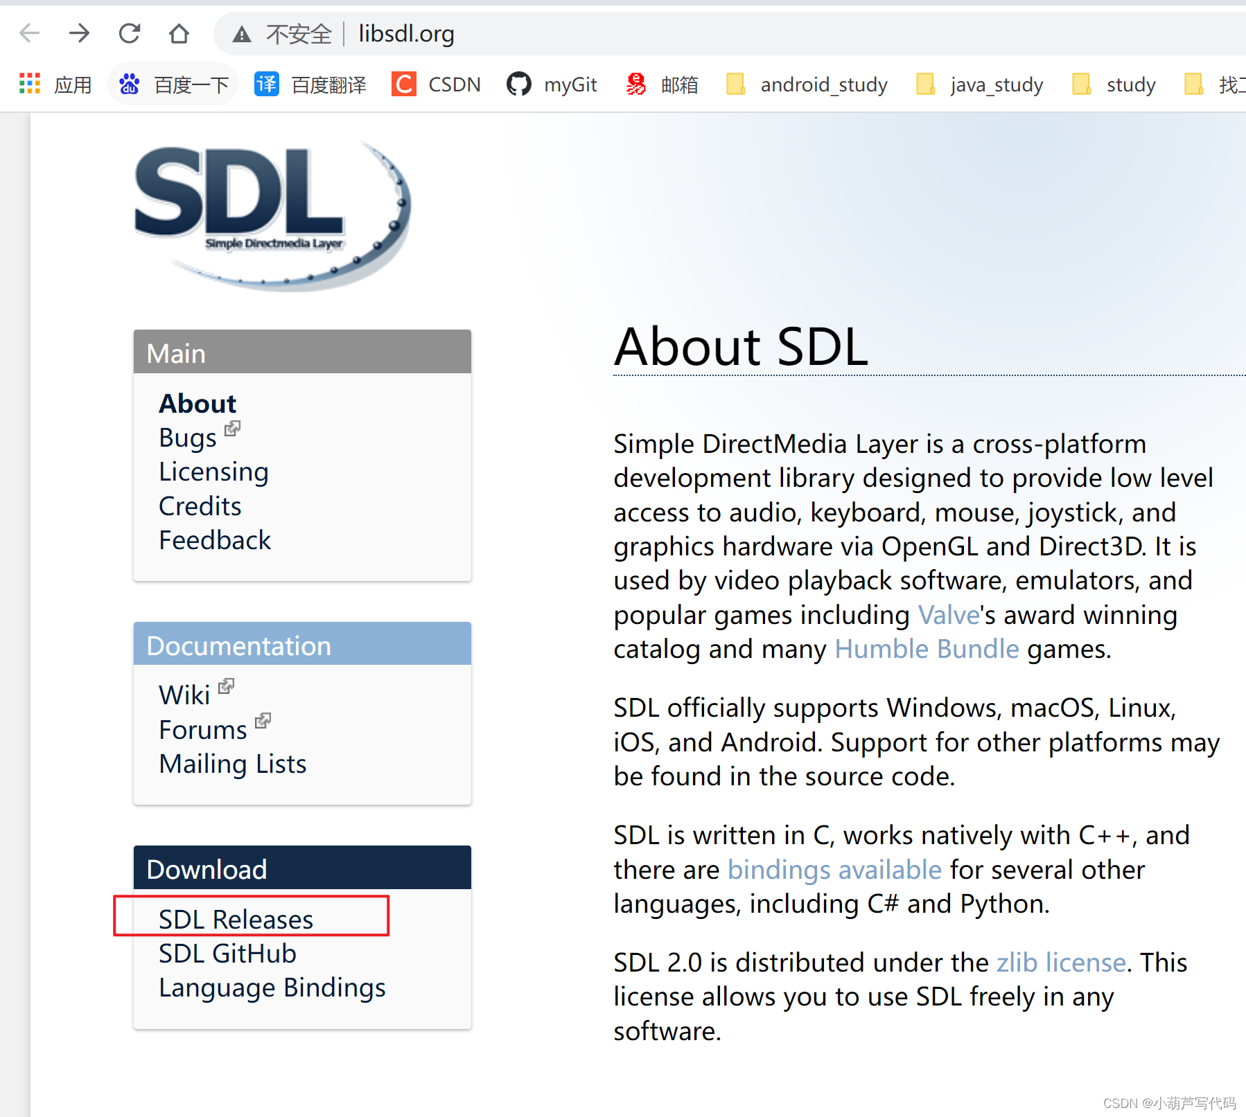Click the 不安全 security warning icon
Image resolution: width=1246 pixels, height=1117 pixels.
coord(241,33)
